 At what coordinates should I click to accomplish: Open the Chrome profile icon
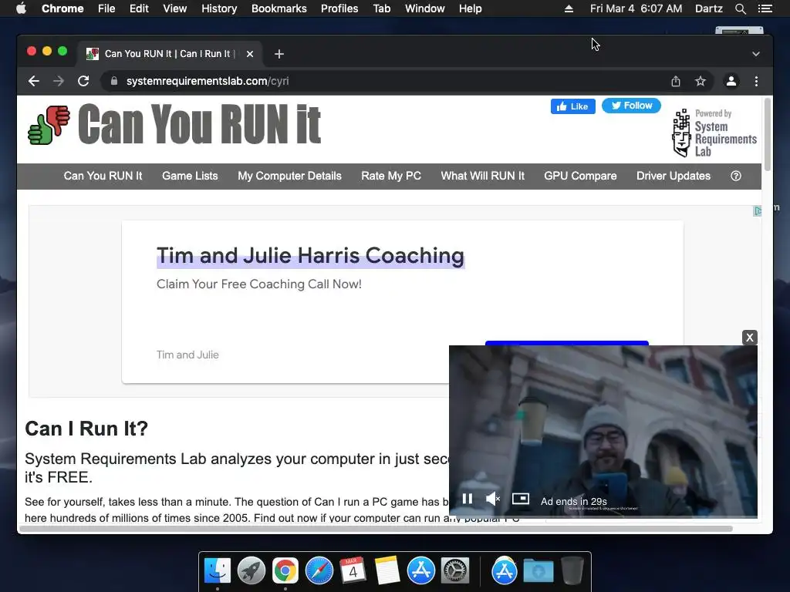(731, 81)
